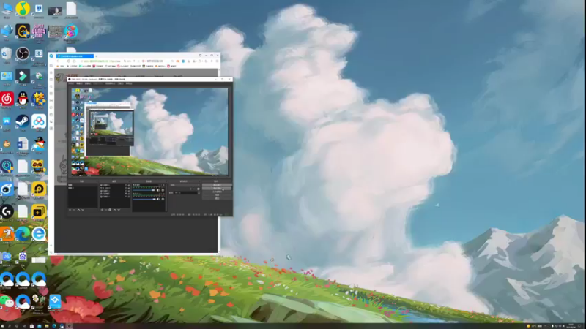
Task: Open Desktop Audio settings gear in OBS mixer
Action: [x=163, y=190]
